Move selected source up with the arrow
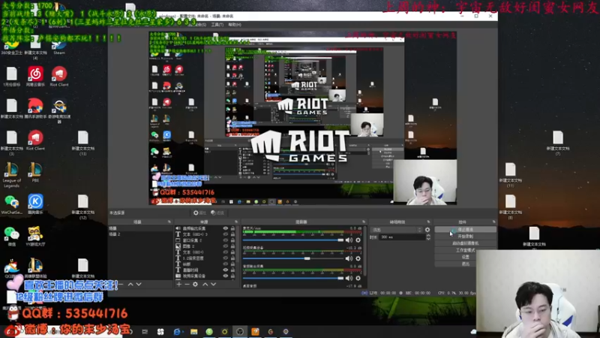The image size is (600, 338). click(205, 285)
